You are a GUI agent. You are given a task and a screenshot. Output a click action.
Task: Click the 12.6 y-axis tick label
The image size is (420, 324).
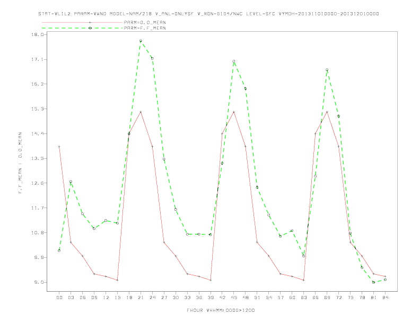point(38,183)
